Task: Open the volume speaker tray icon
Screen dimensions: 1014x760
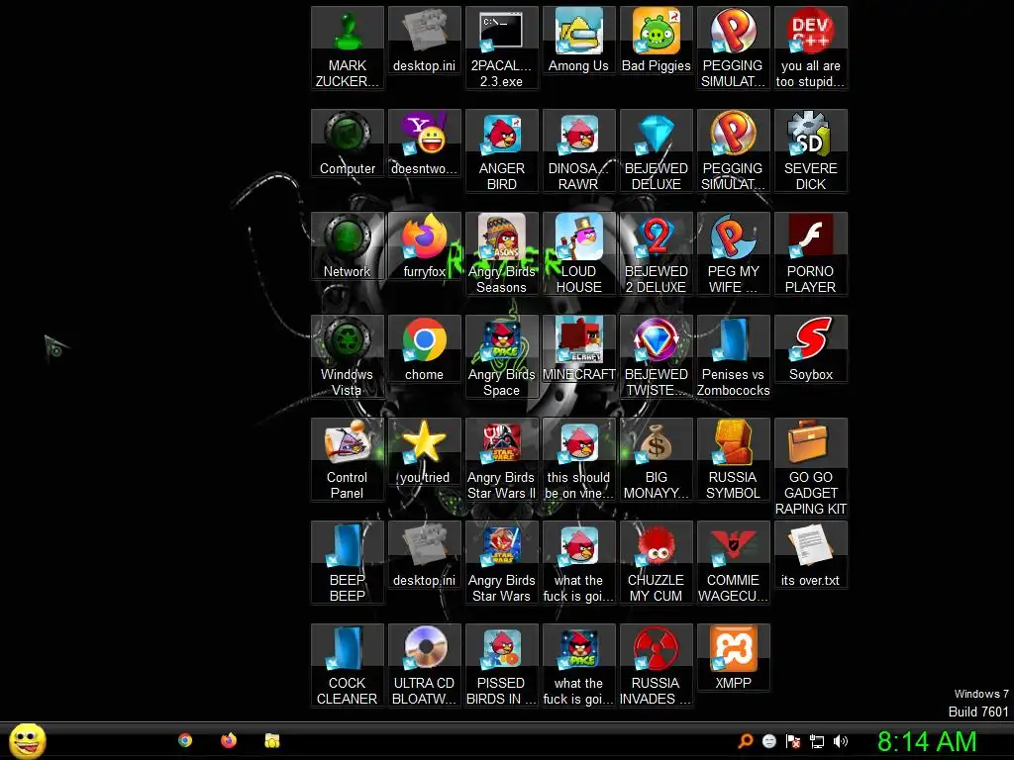Action: [841, 741]
